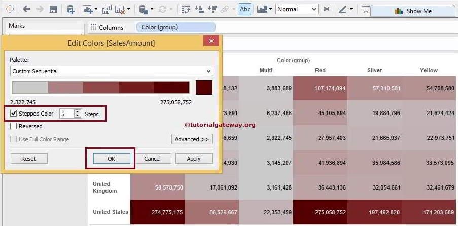Toggle the Abc Show Mark Labels button
This screenshot has height=226, width=458.
click(x=245, y=9)
